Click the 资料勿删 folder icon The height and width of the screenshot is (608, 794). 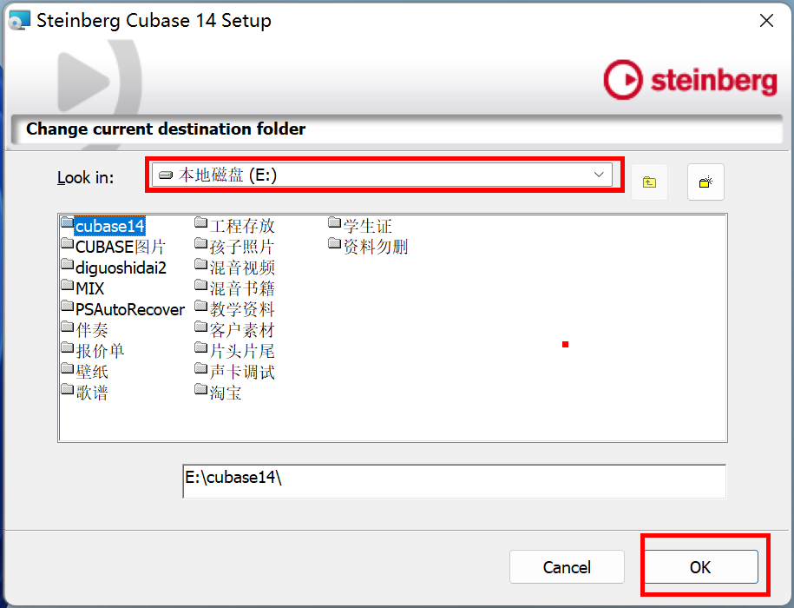(x=335, y=243)
